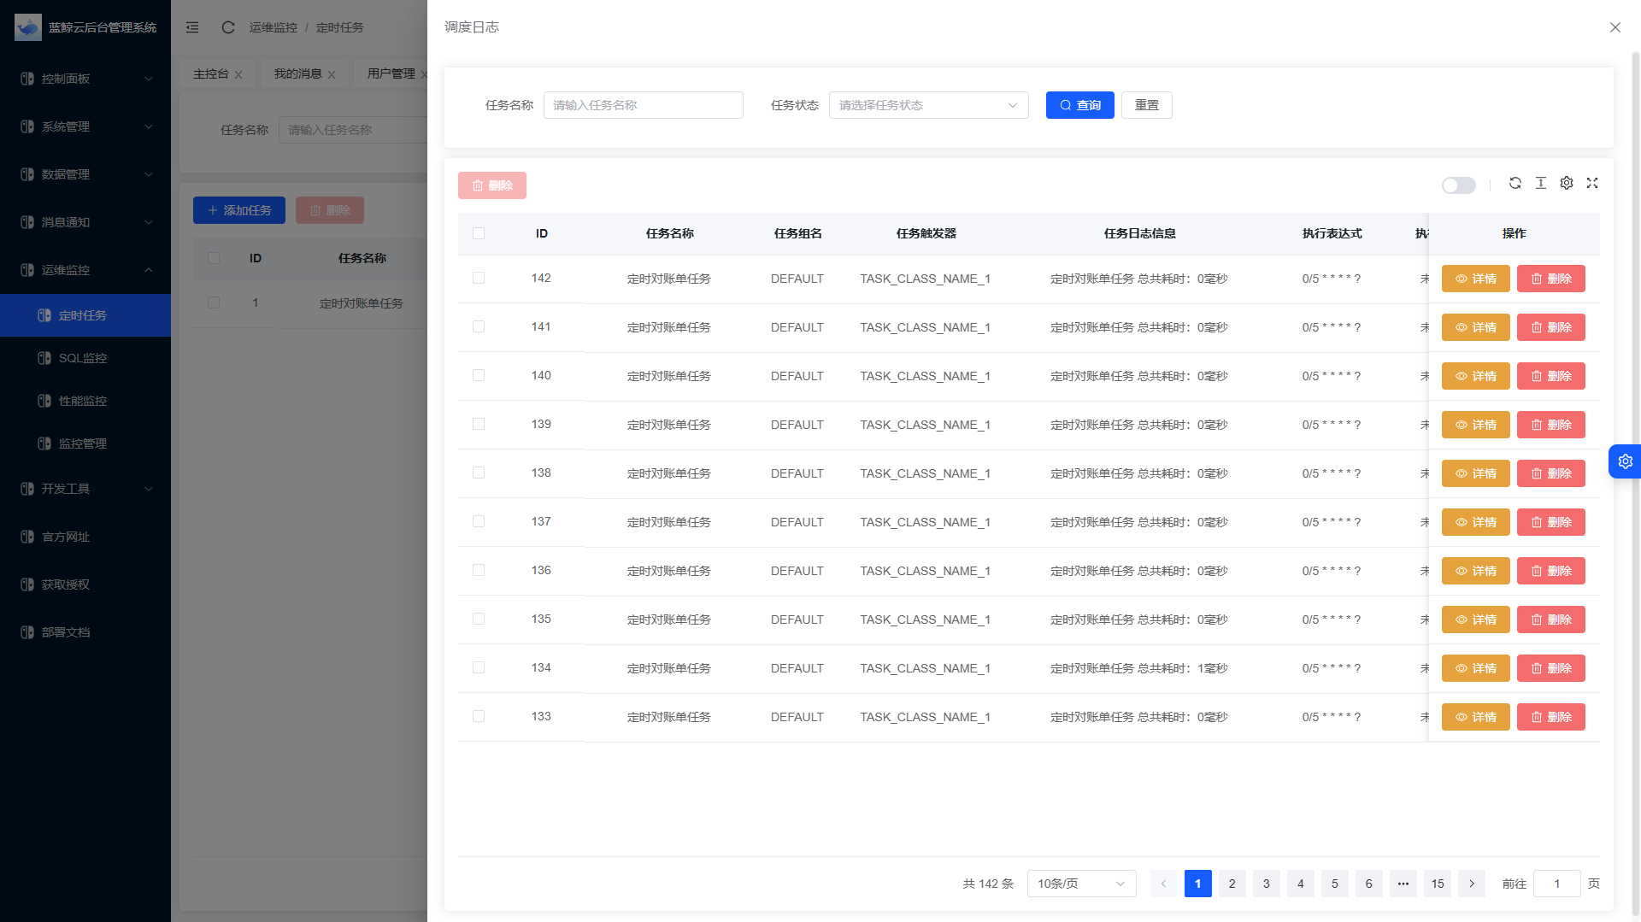Go to page 15 of logs

(1437, 884)
